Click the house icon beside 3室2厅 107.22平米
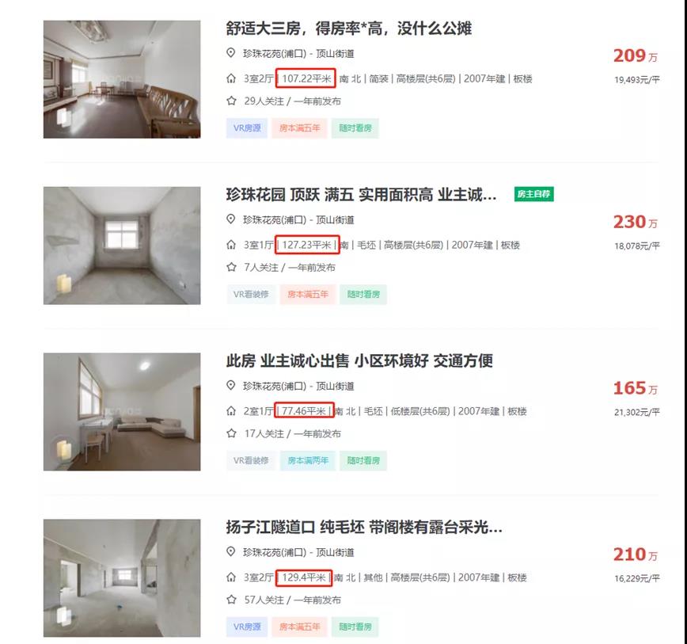This screenshot has height=644, width=687. pyautogui.click(x=231, y=79)
